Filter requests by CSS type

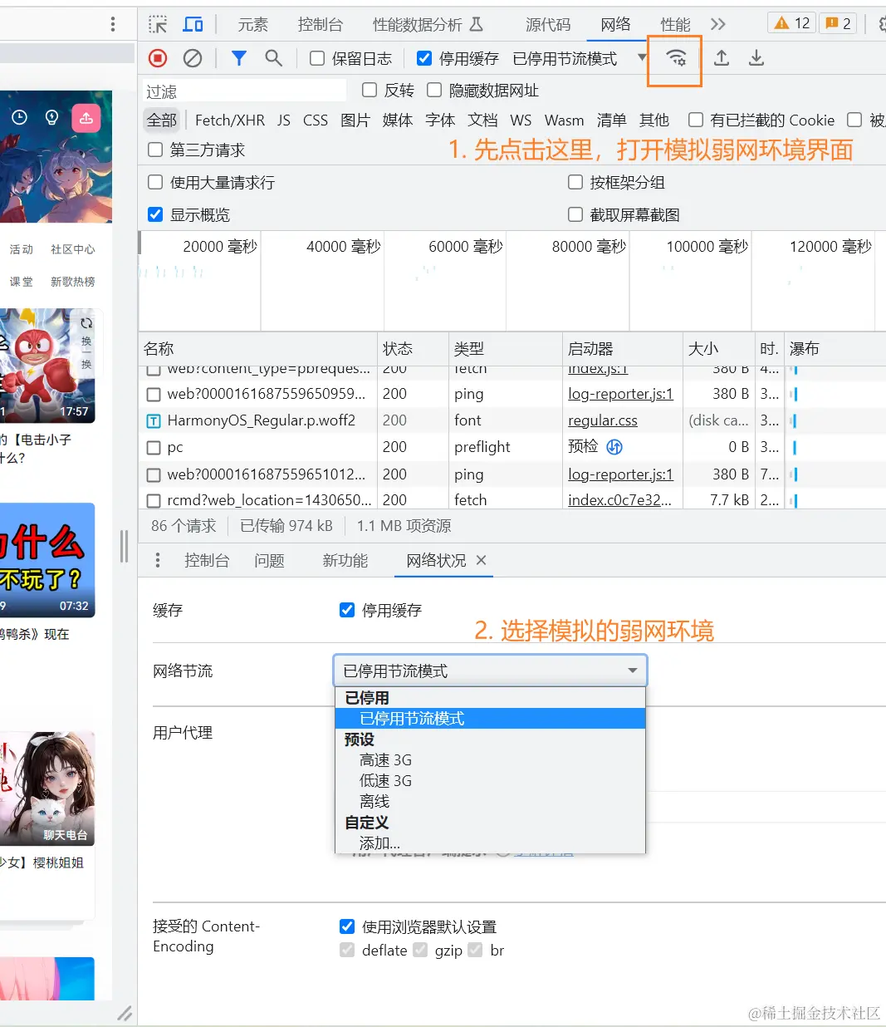[x=316, y=120]
